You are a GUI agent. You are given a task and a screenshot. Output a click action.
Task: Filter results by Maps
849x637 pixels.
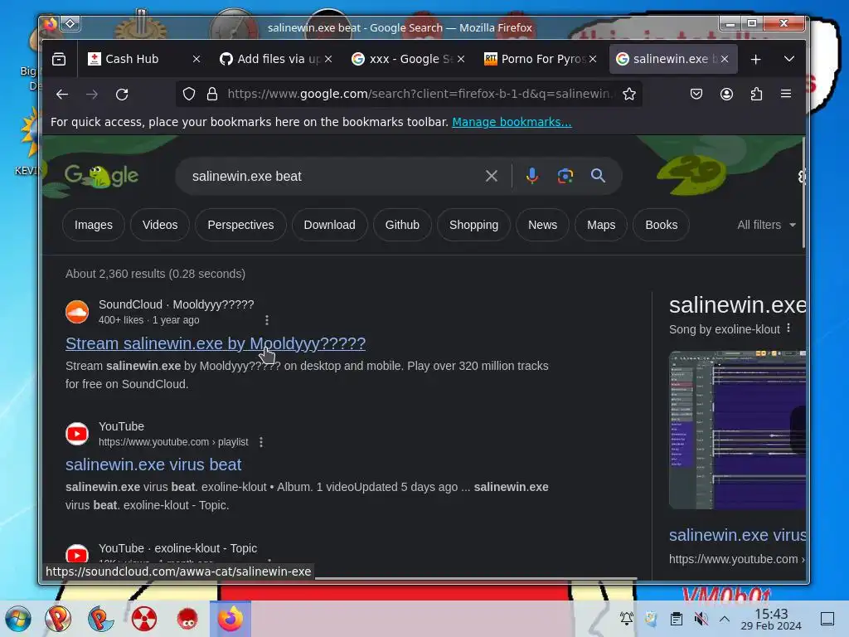(x=601, y=225)
